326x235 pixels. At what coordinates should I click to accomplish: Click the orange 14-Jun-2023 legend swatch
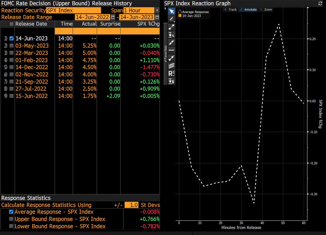[180, 16]
